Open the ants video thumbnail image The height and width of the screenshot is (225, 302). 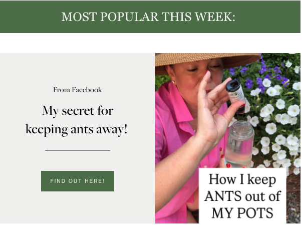(x=228, y=138)
